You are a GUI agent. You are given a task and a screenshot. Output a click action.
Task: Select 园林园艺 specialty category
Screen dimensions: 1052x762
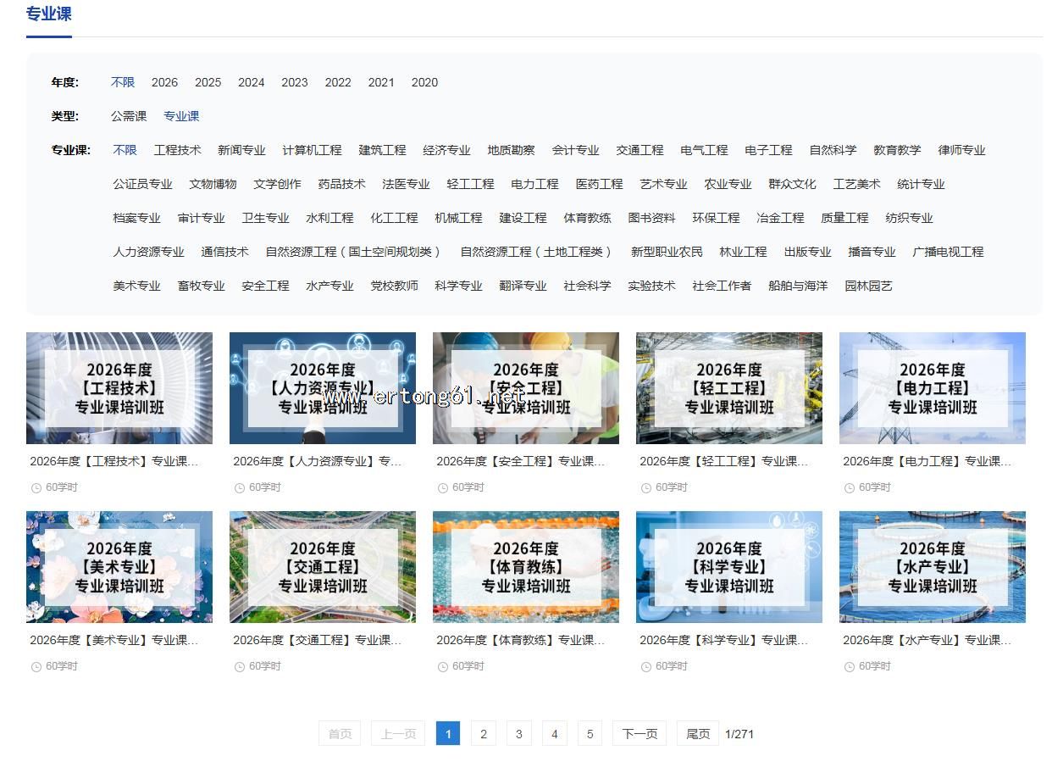click(x=868, y=286)
